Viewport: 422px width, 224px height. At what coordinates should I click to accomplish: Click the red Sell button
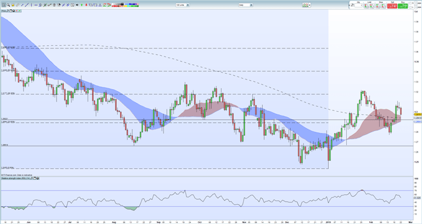pos(392,6)
